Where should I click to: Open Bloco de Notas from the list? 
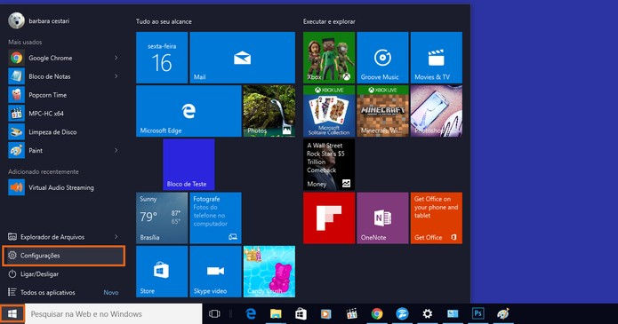click(x=63, y=76)
